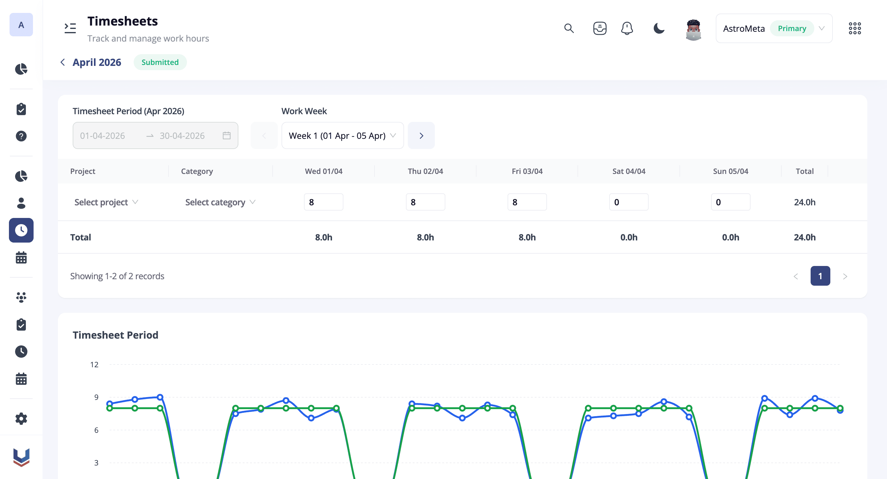Viewport: 887px width, 479px height.
Task: Open the settings gear icon
Action: click(x=21, y=419)
